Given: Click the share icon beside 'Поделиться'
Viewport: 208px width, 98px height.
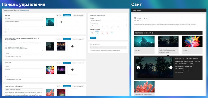Looking at the screenshot, I should [x=182, y=72].
